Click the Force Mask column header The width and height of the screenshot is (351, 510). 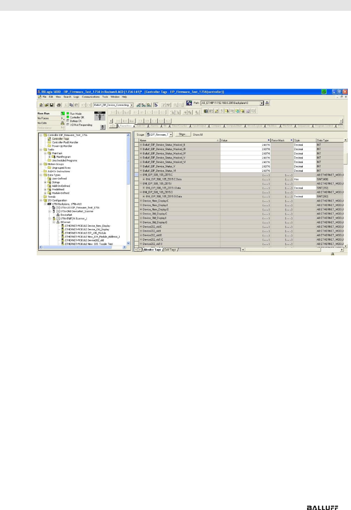(x=282, y=140)
